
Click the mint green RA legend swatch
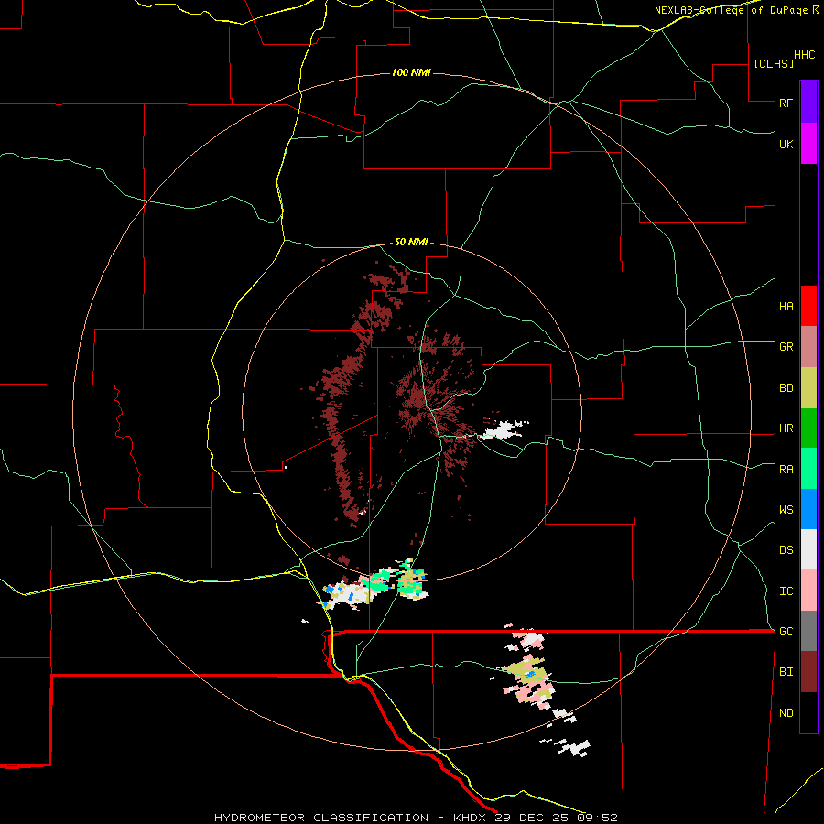point(808,469)
